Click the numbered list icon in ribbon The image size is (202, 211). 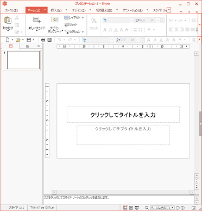(181, 21)
